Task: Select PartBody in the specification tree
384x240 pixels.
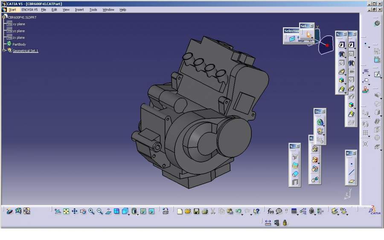Action: [19, 44]
